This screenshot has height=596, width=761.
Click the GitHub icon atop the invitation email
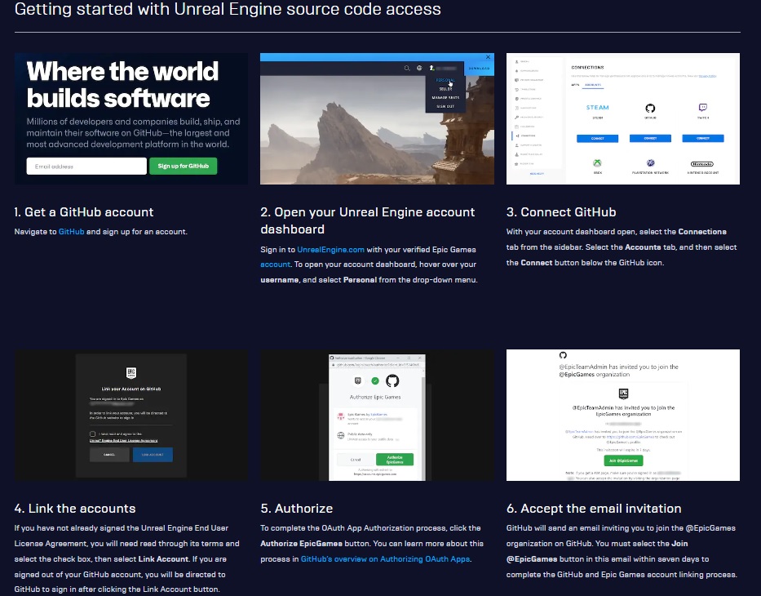(x=563, y=355)
